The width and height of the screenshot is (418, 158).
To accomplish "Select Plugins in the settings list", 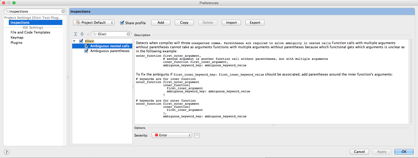I will click(16, 43).
